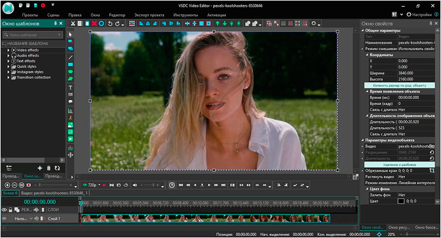Expand Audio effects tree node
Screen dimensions: 441x238
[8, 56]
